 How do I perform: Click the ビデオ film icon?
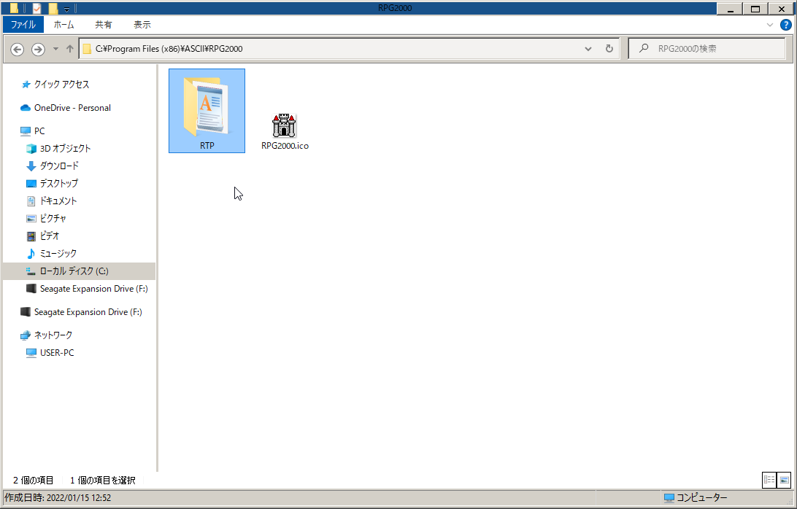click(31, 236)
